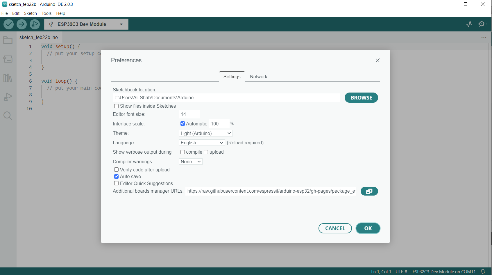Enable Editor Quick Suggestions
Viewport: 492px width, 275px height.
coord(116,183)
